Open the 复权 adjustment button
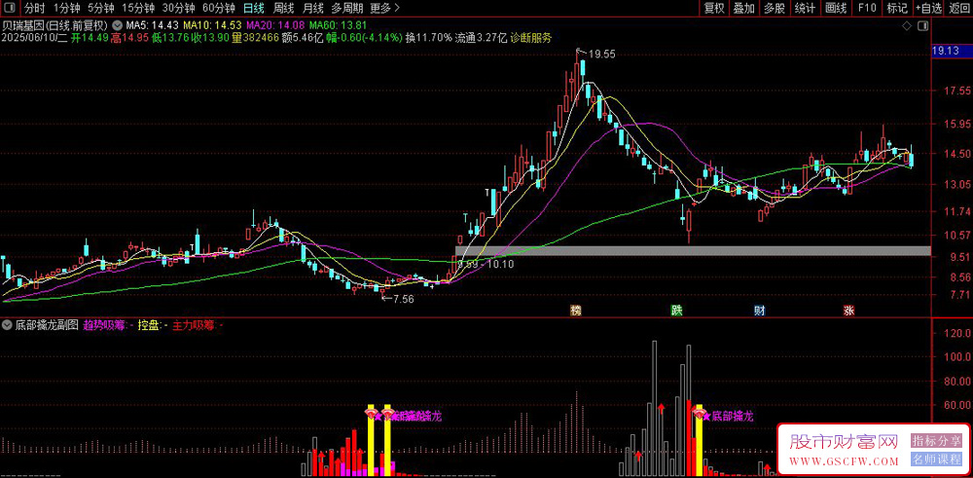Screen dimensions: 973x478 click(x=713, y=9)
